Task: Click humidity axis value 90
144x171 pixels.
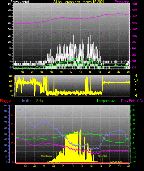Action: pyautogui.click(x=6, y=111)
